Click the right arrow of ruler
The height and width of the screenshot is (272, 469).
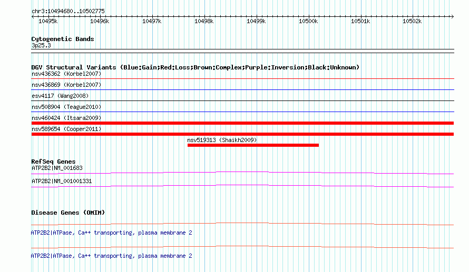click(452, 17)
